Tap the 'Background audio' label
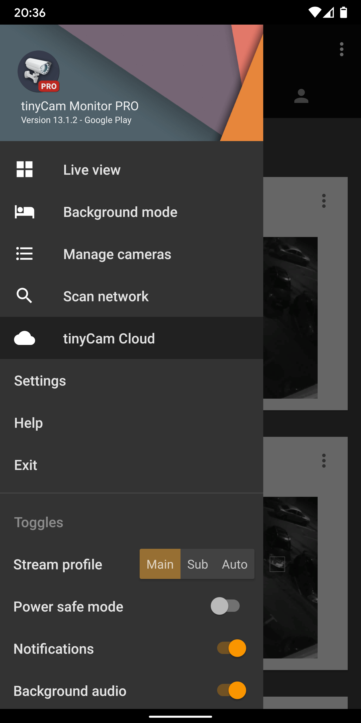Viewport: 361px width, 723px height. coord(70,691)
